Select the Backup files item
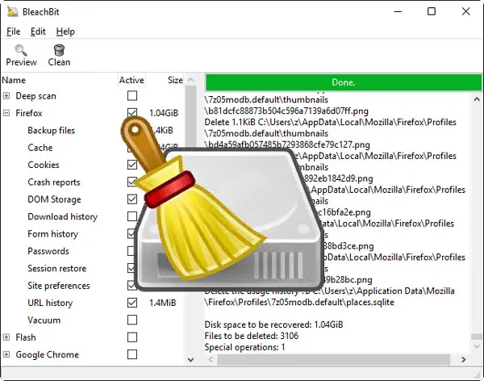Image resolution: width=484 pixels, height=381 pixels. click(52, 131)
